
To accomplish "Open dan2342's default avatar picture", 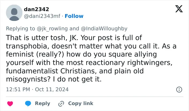I will coord(14,13).
